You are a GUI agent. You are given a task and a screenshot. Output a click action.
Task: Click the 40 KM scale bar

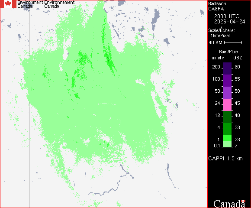[x=233, y=42]
